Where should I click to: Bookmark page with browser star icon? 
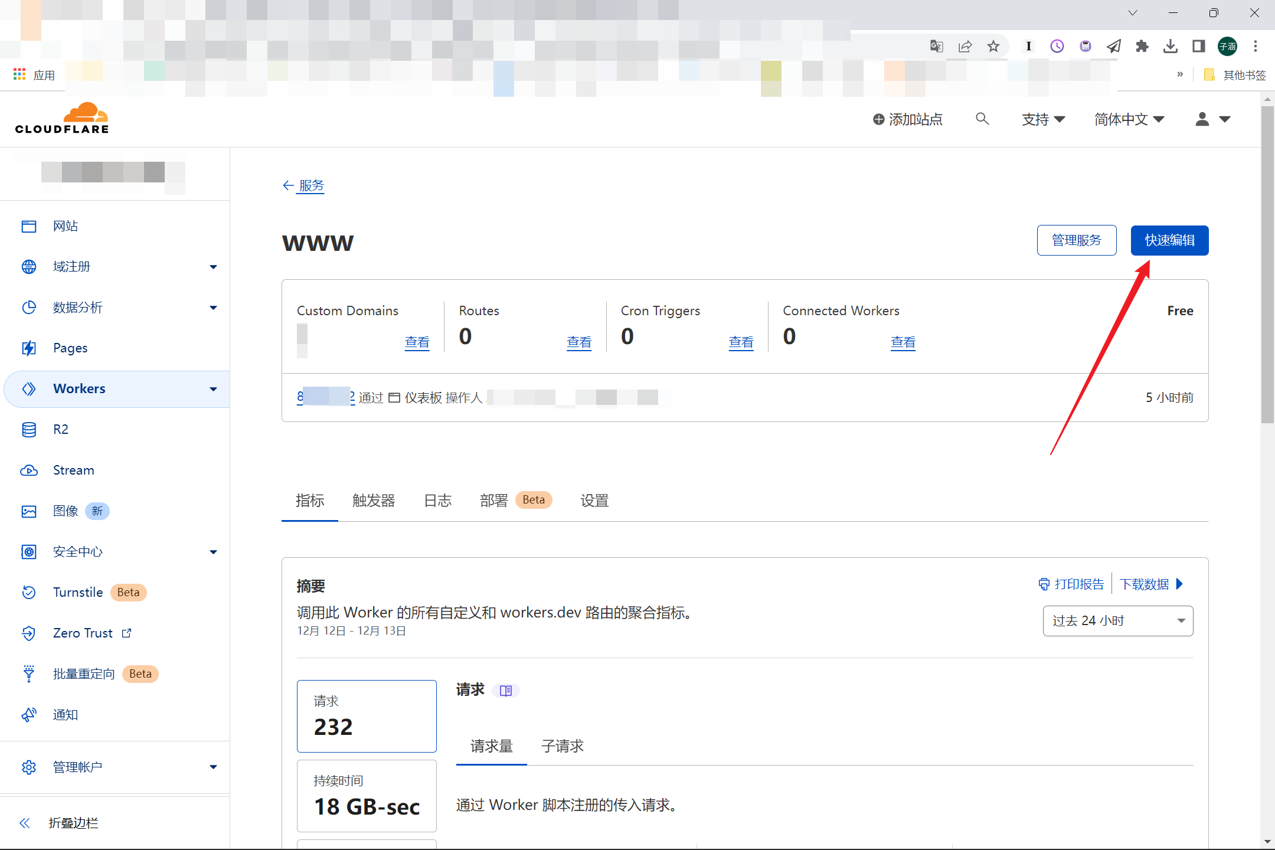coord(994,46)
